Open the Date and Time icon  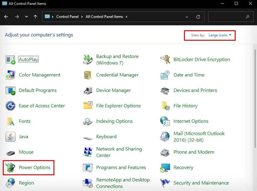coord(165,75)
